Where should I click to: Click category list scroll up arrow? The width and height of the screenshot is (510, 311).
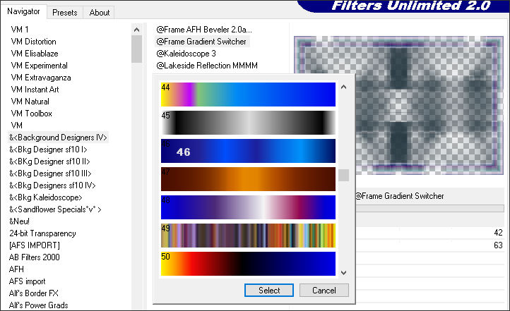point(136,30)
